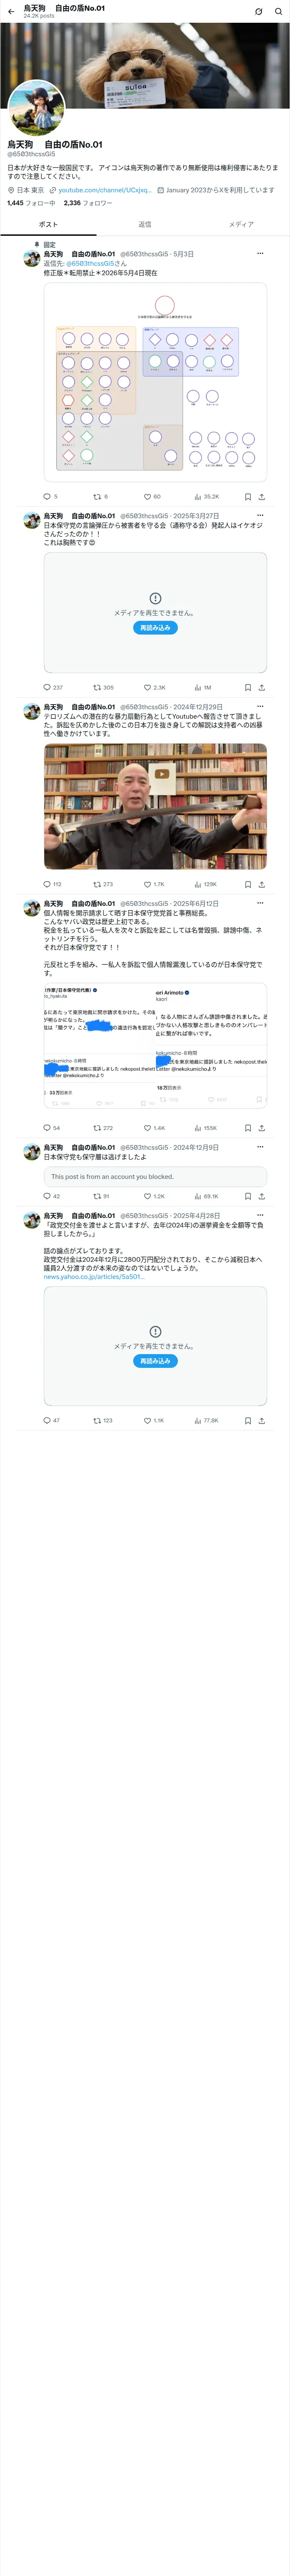Image resolution: width=290 pixels, height=2576 pixels.
Task: Bookmark the December 29 video post
Action: point(248,884)
